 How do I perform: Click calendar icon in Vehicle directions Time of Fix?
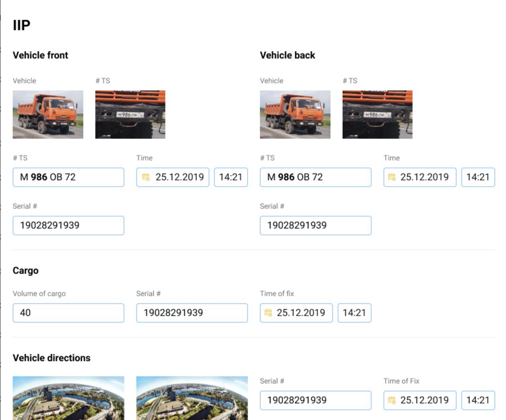tap(392, 400)
